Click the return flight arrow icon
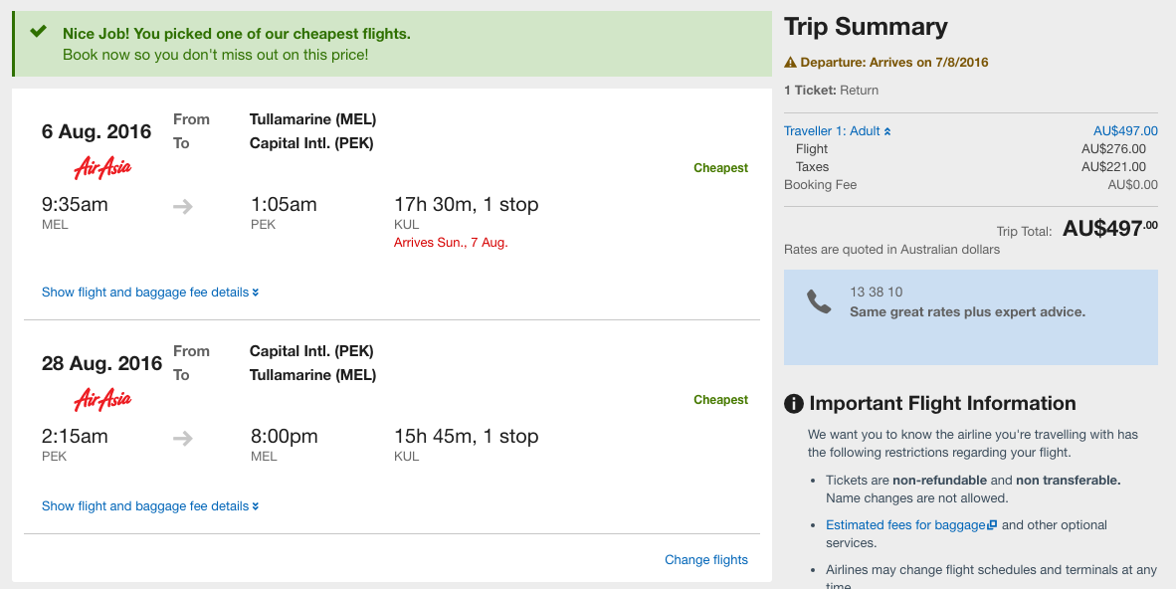 183,438
